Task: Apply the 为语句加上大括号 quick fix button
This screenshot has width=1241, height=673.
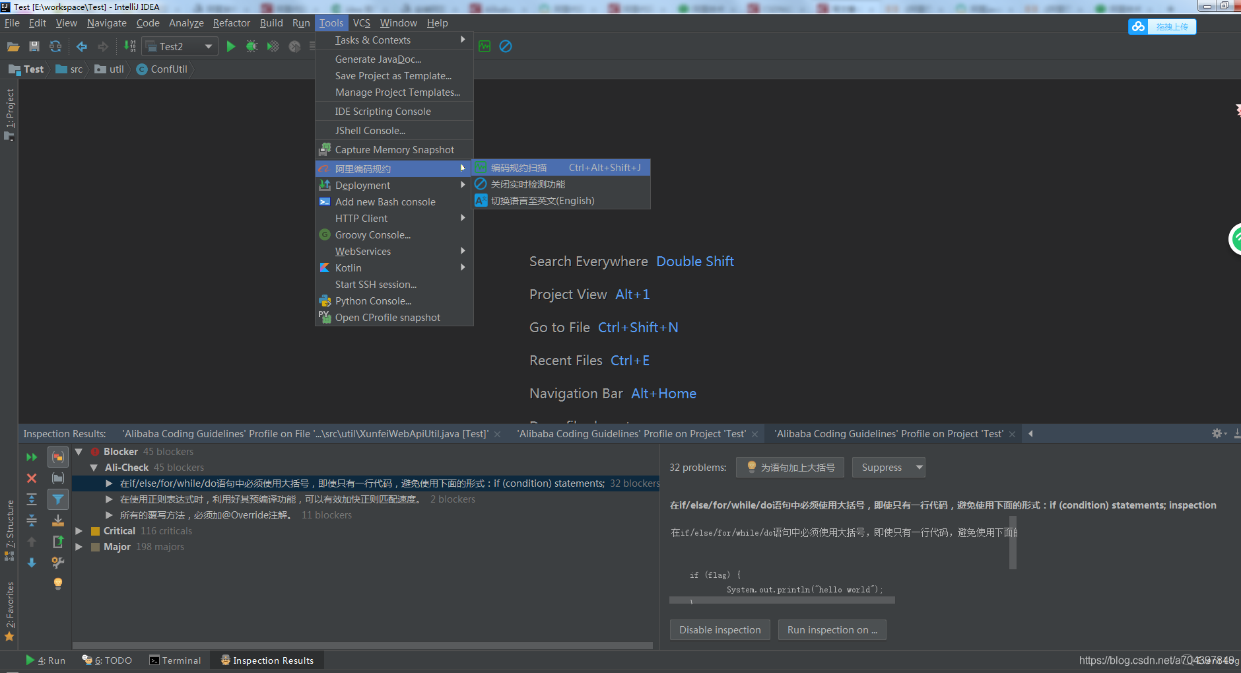Action: pyautogui.click(x=790, y=468)
